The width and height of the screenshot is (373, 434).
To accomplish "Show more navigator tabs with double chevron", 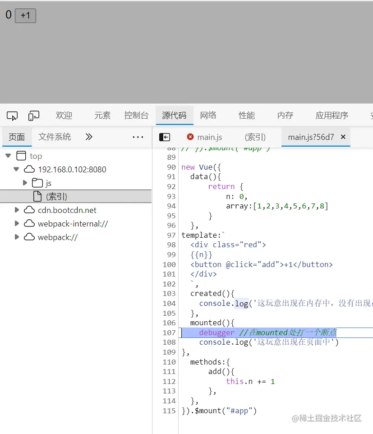I will [89, 137].
